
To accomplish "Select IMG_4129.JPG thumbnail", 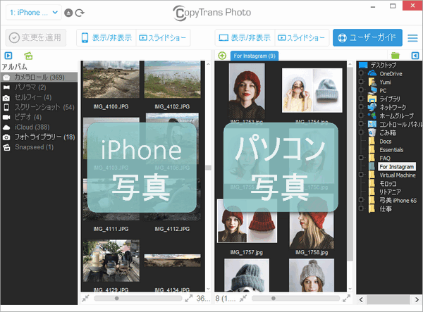I will [111, 261].
